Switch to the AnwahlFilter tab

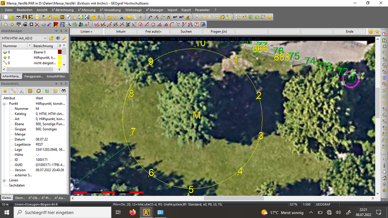56,77
